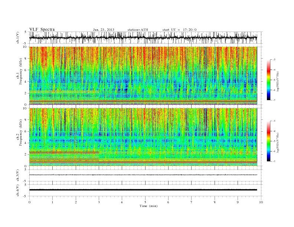Click the ch.1 spectrogram color bar
294x227 pixels.
click(268, 80)
